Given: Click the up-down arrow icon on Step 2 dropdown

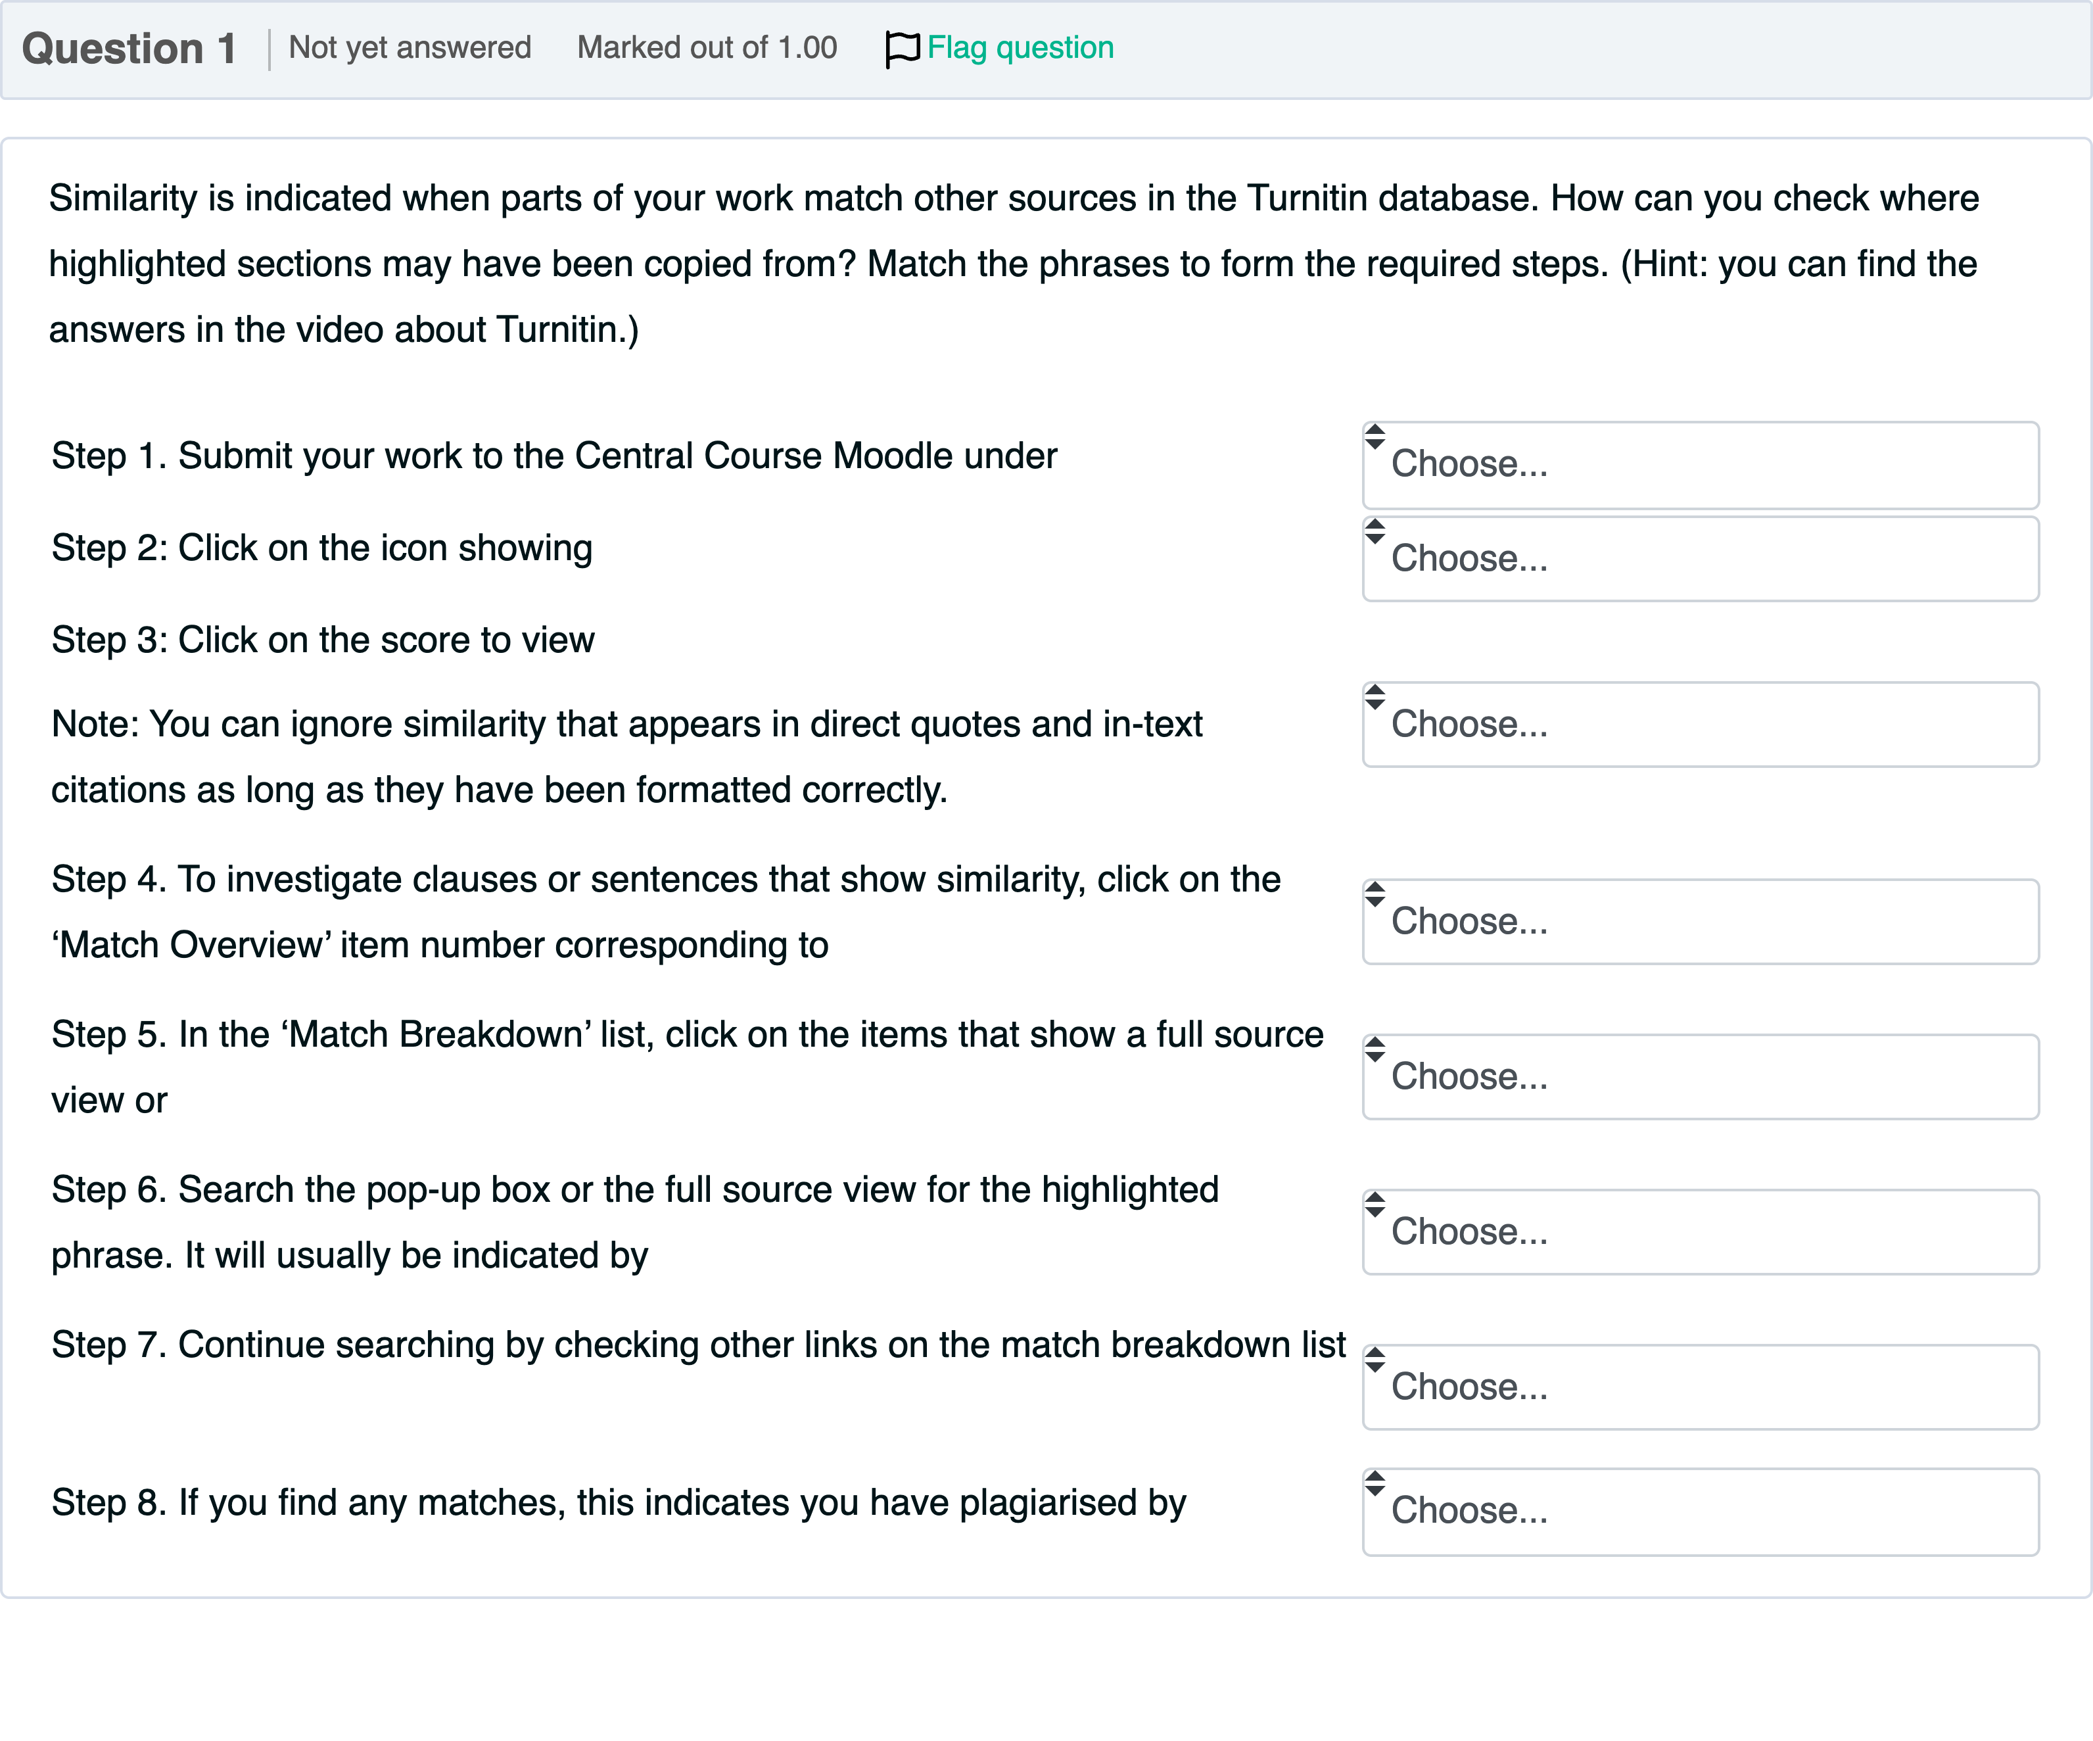Looking at the screenshot, I should 1375,531.
